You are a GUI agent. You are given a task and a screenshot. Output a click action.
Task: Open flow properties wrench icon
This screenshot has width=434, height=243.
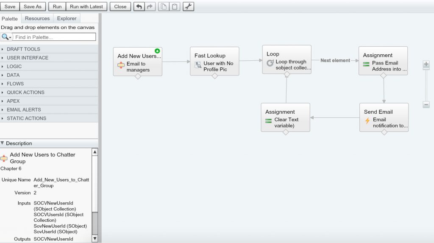tap(189, 7)
